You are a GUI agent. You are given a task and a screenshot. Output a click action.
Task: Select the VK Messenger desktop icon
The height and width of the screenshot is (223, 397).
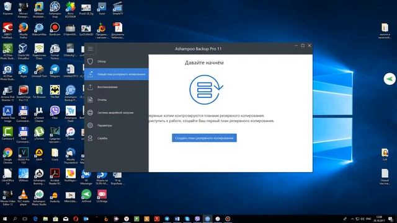click(x=86, y=177)
